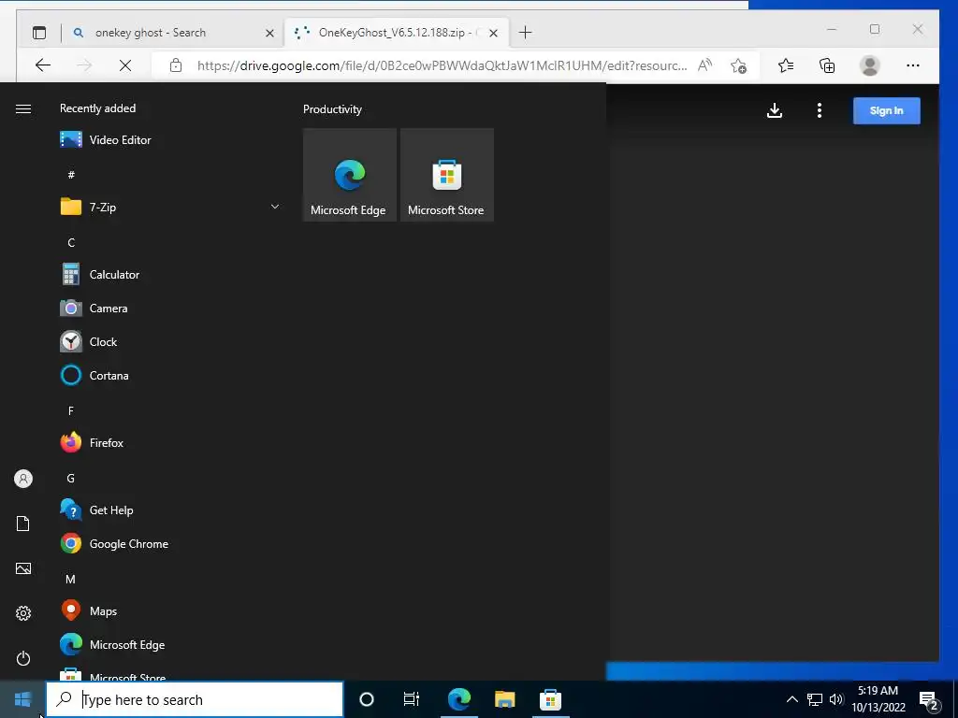Open the Edge profile icon
Screen dimensions: 958x718
(870, 65)
